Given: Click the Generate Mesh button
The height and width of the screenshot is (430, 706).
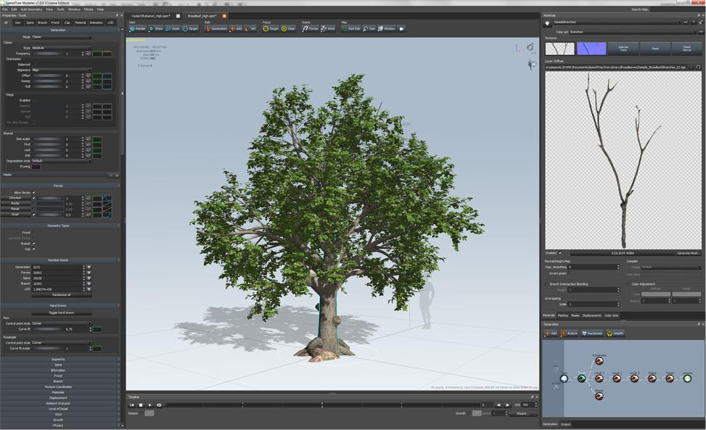Looking at the screenshot, I should coord(688,253).
